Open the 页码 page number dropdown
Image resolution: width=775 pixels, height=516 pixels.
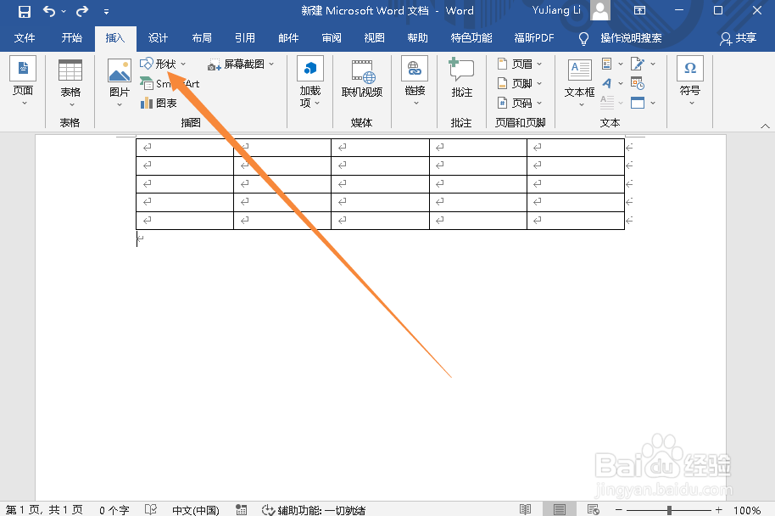520,103
